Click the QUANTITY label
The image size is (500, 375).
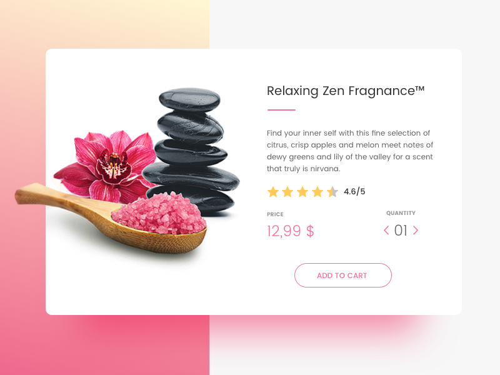tap(401, 213)
